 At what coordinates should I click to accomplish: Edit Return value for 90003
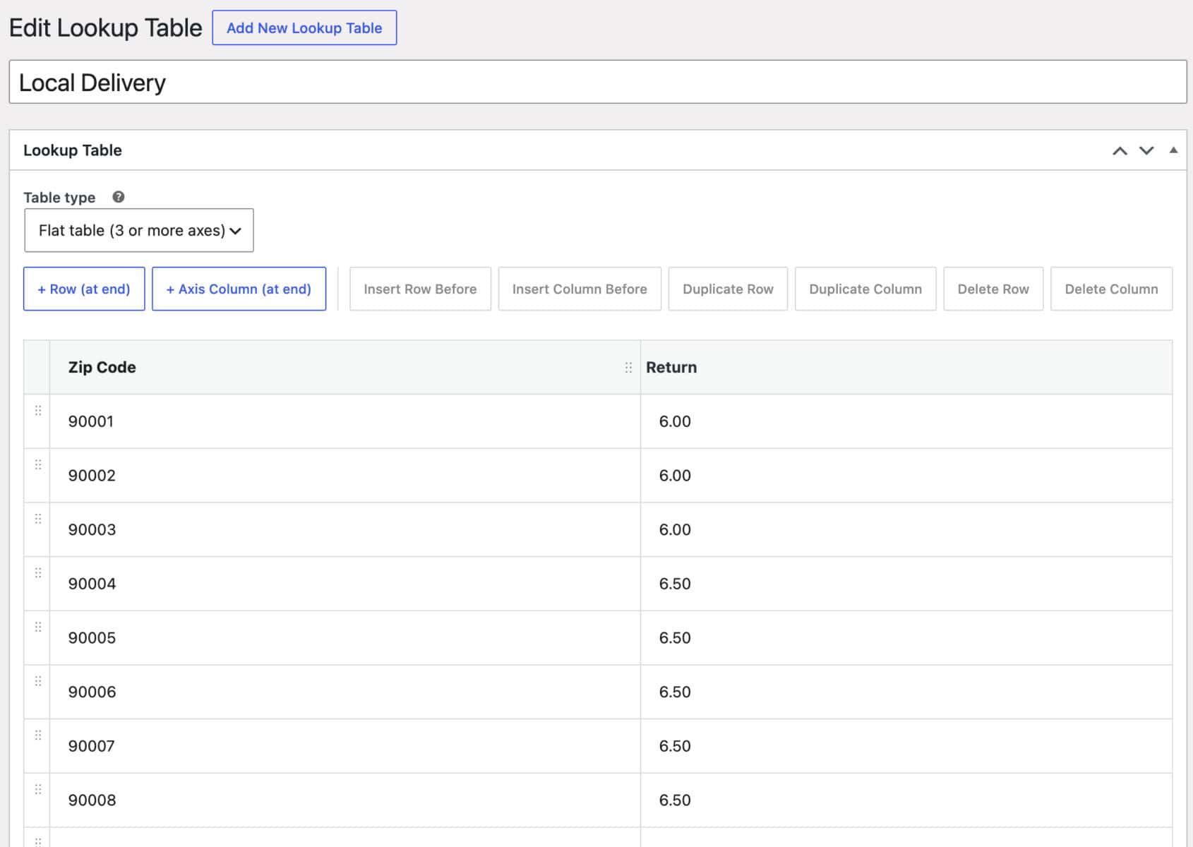(x=906, y=529)
